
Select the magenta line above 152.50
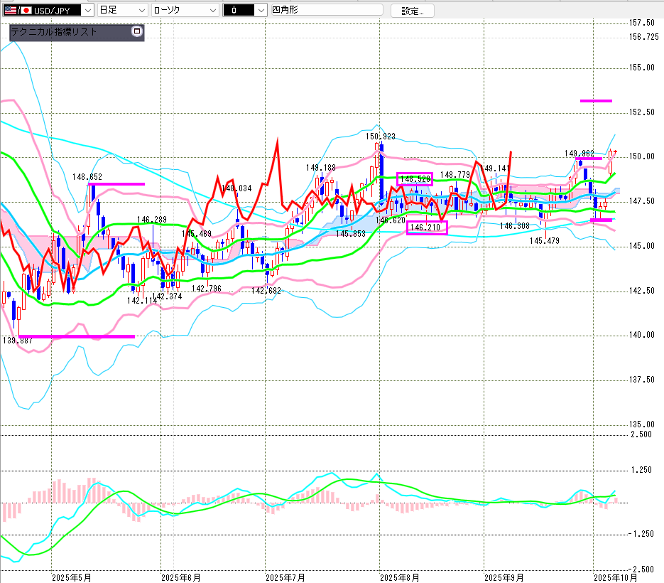click(596, 101)
